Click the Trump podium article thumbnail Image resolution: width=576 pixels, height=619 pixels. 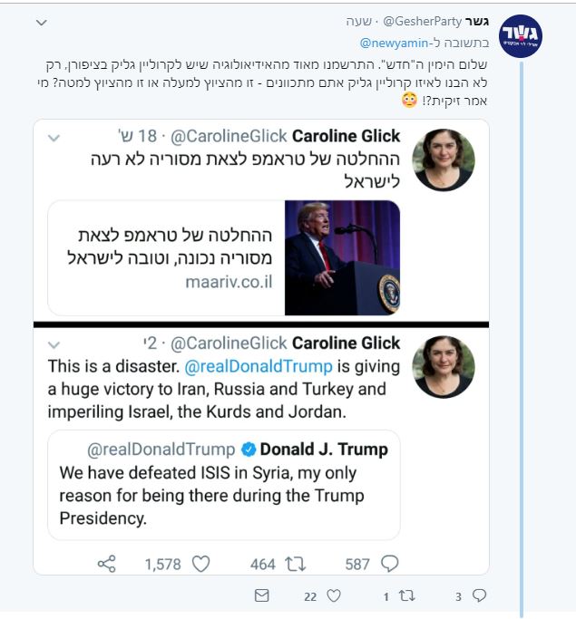pos(342,258)
